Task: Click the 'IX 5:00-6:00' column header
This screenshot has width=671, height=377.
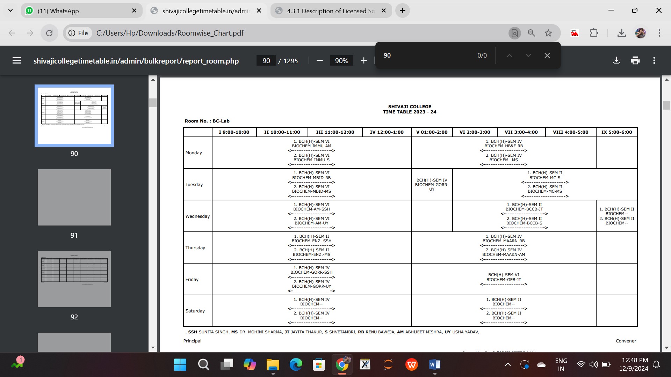Action: click(x=616, y=132)
